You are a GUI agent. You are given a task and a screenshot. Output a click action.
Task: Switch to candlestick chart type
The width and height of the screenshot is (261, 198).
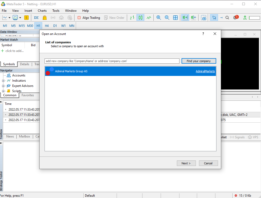click(140, 17)
